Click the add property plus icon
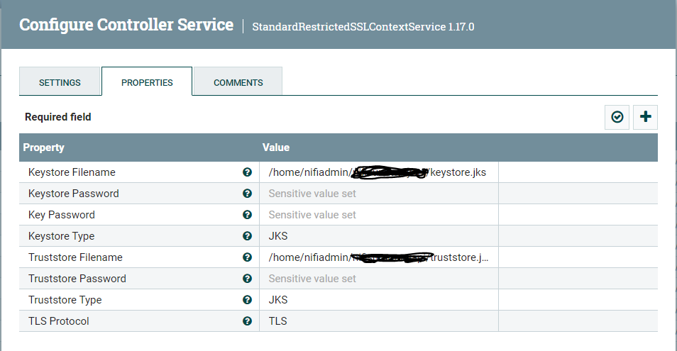 645,117
